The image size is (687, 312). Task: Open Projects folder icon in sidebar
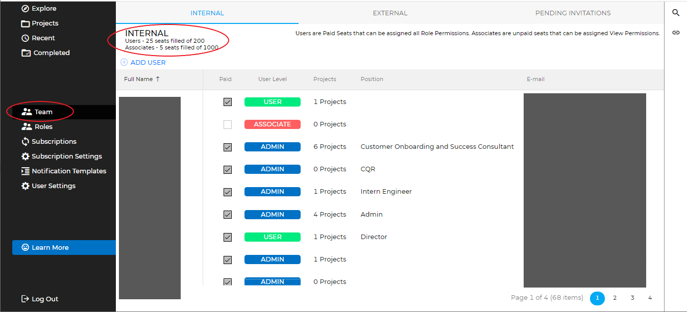pos(26,23)
